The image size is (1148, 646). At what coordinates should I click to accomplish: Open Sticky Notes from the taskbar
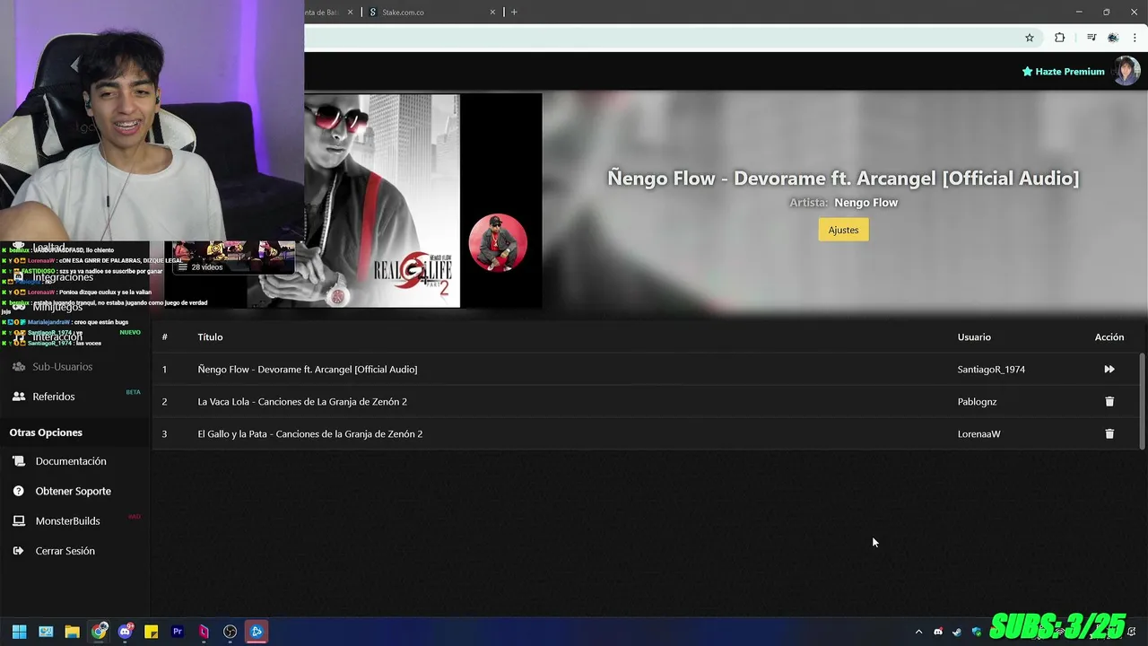coord(151,632)
